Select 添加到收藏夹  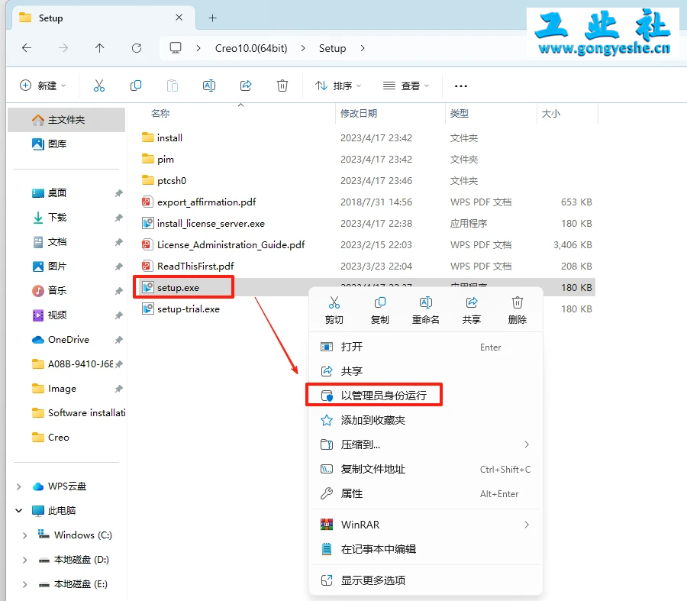(x=426, y=420)
